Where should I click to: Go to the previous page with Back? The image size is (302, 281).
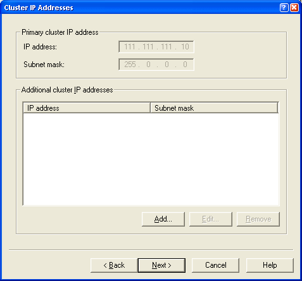(x=114, y=265)
